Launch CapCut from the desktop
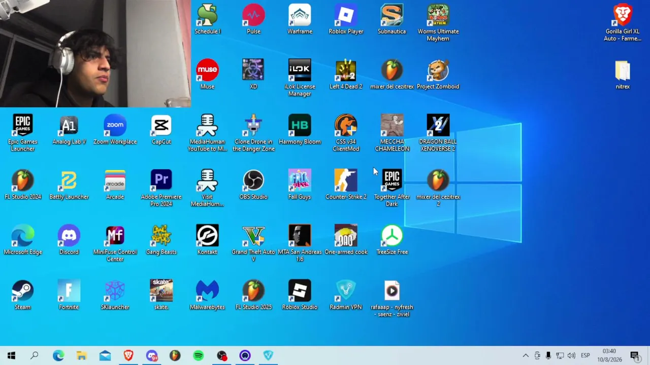 tap(161, 130)
